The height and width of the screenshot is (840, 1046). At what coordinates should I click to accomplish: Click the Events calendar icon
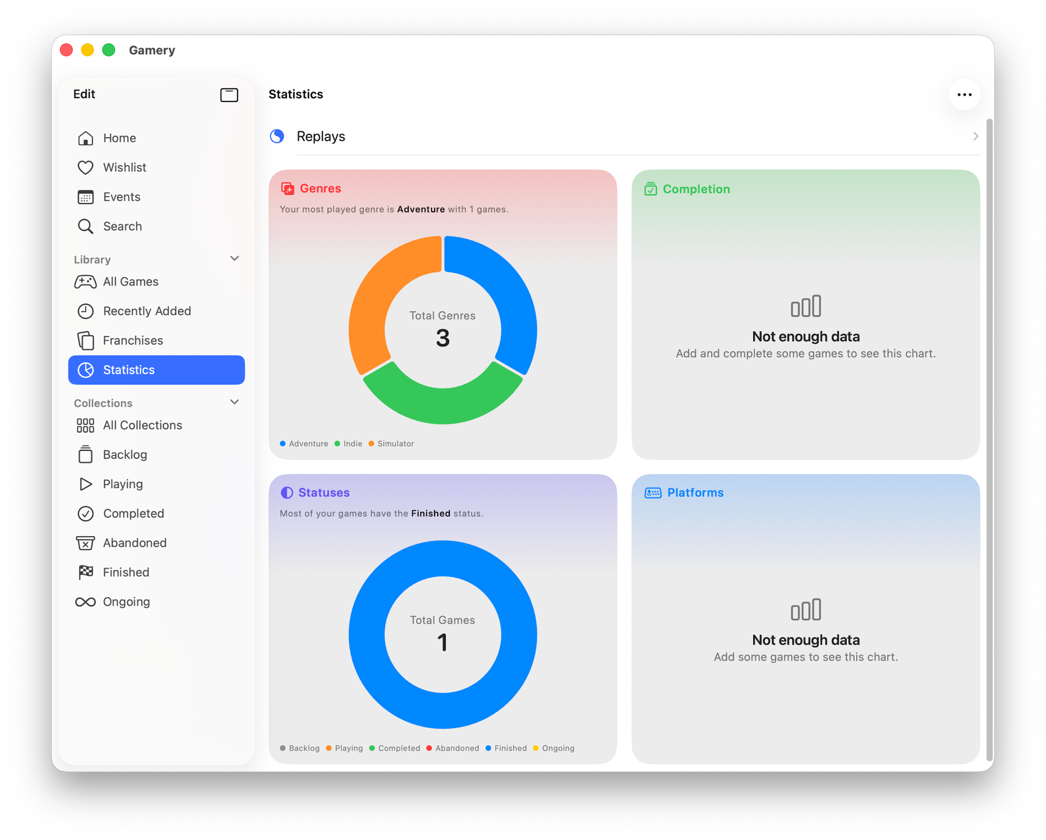pyautogui.click(x=85, y=197)
